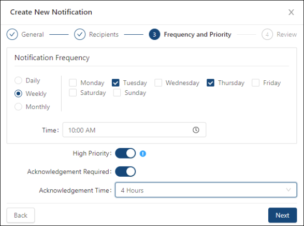
Task: Turn off the High Priority toggle
Action: click(x=125, y=153)
